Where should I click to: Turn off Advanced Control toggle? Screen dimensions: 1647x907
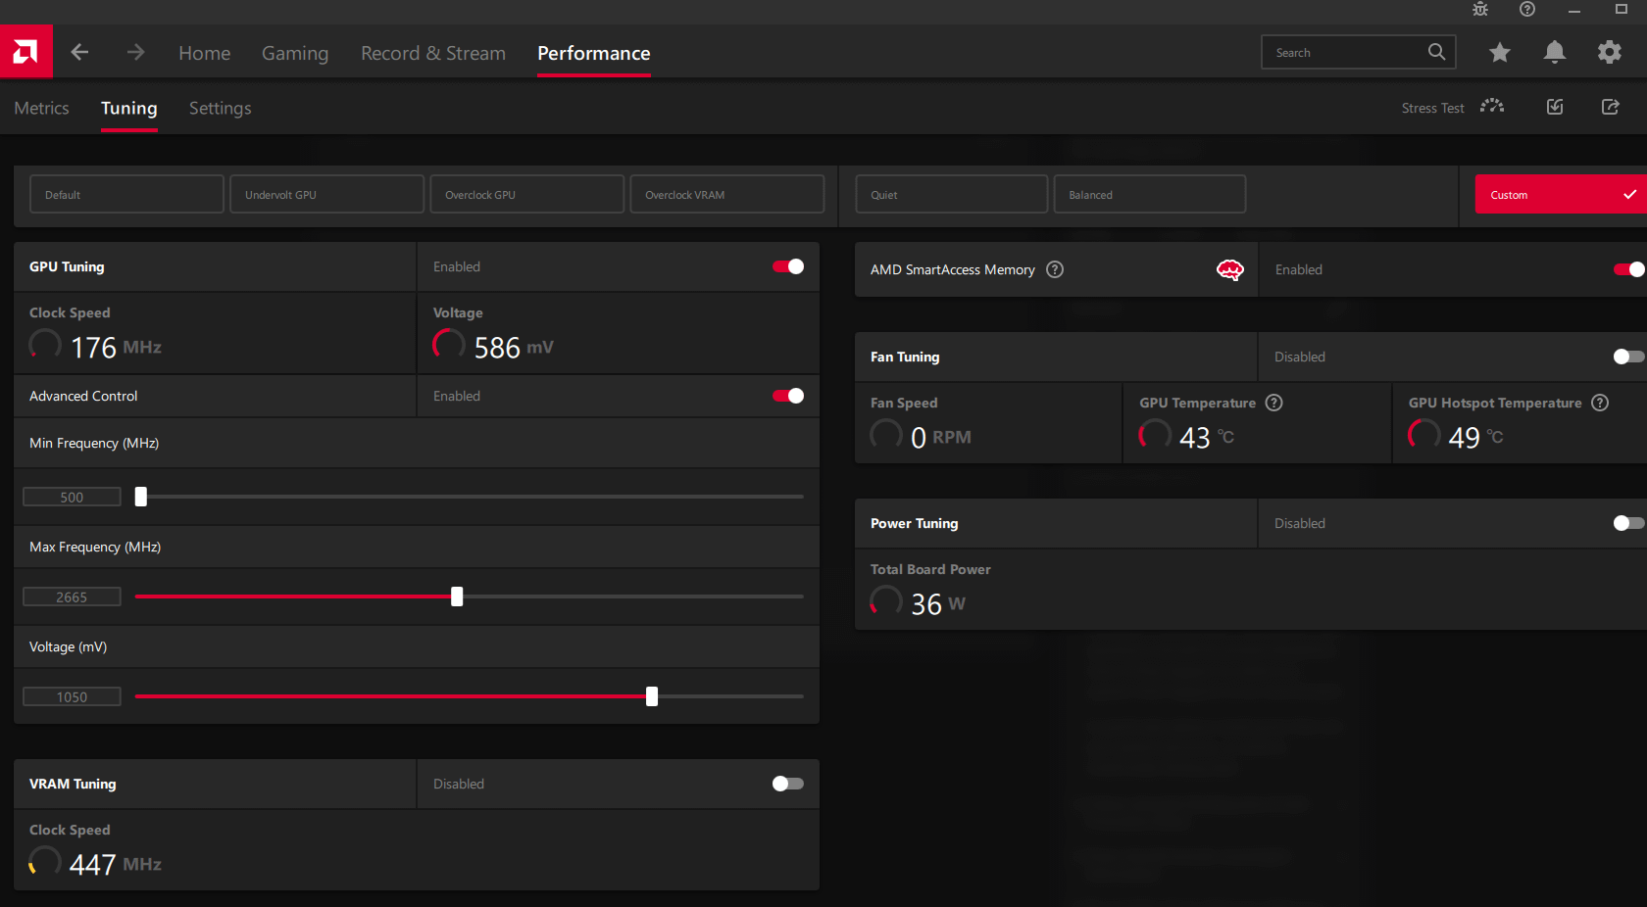[788, 396]
